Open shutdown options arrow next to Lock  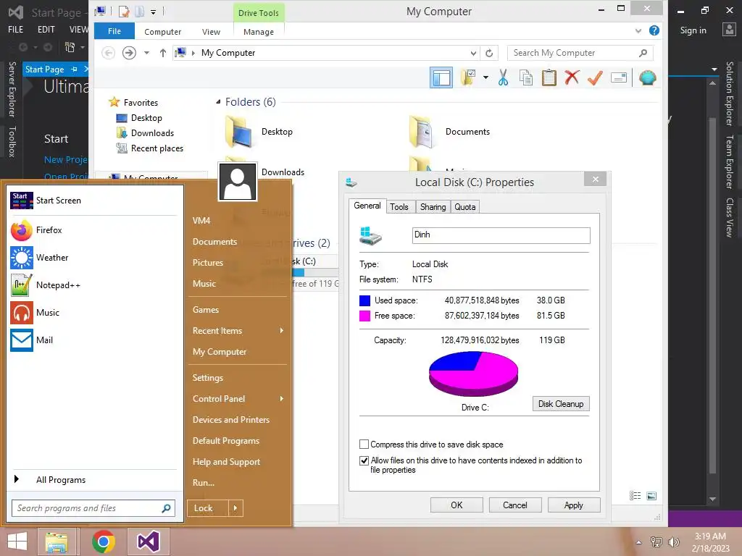[235, 508]
